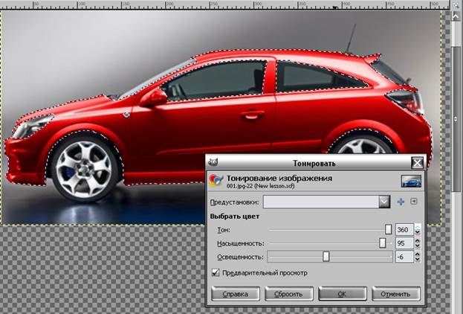Click the GIMP Wilber icon in title bar

[213, 161]
